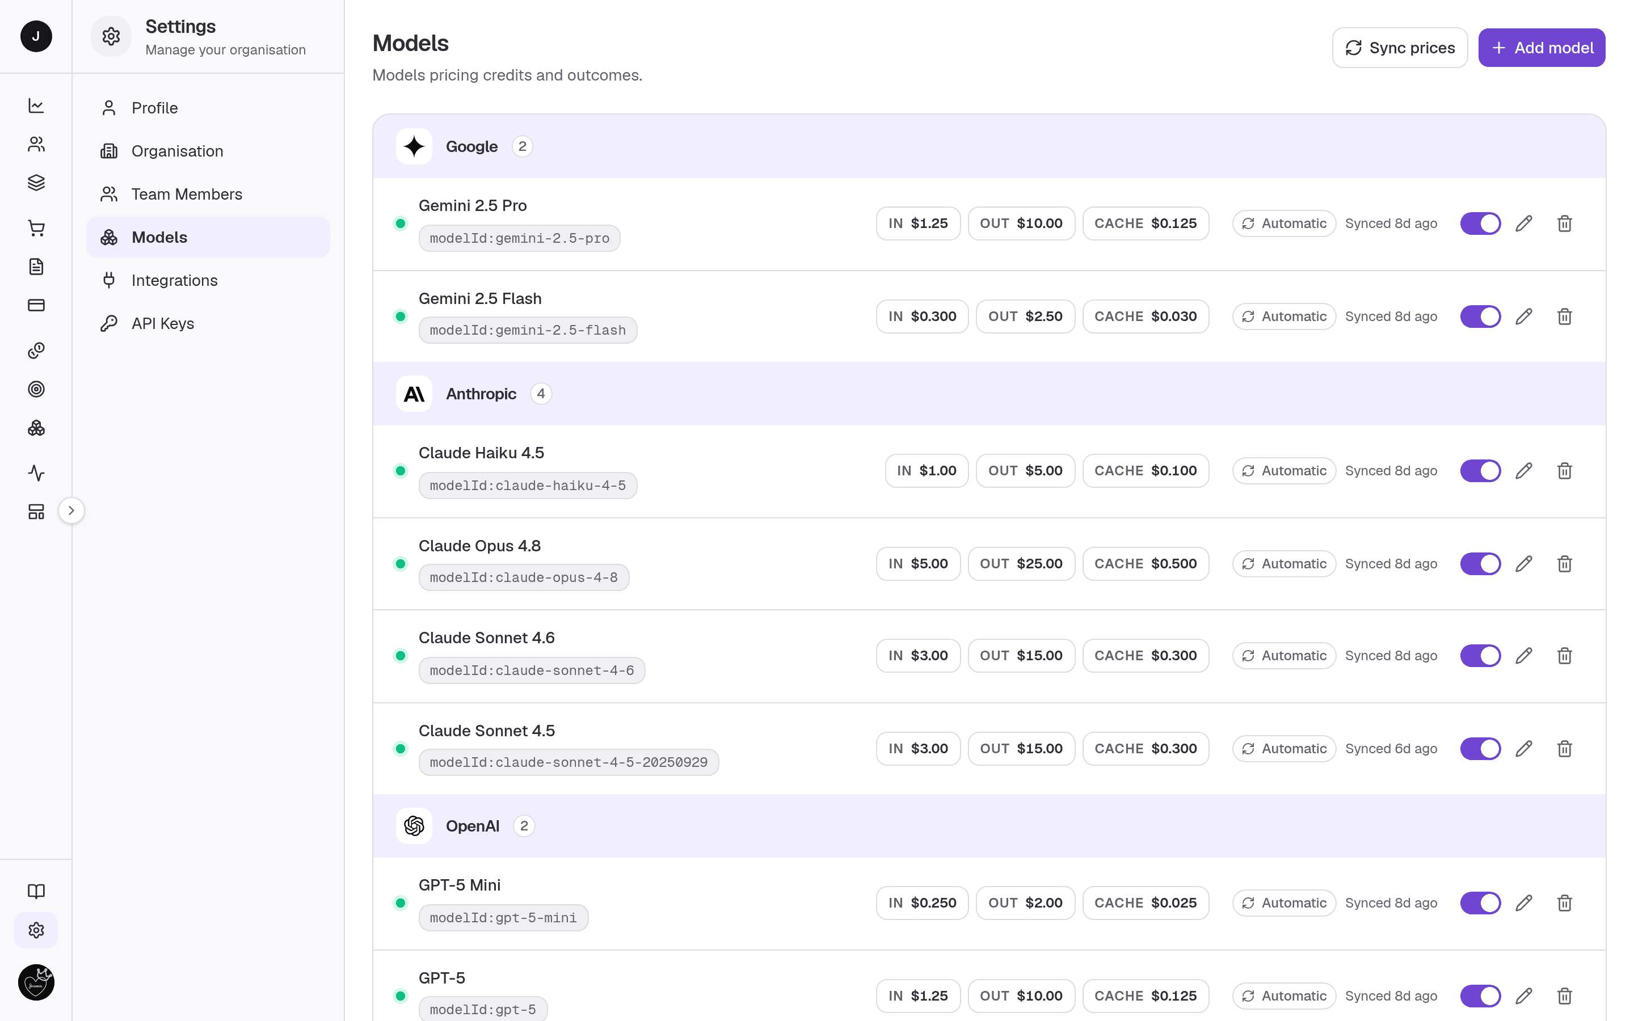
Task: Open the API Keys settings page
Action: pyautogui.click(x=208, y=323)
